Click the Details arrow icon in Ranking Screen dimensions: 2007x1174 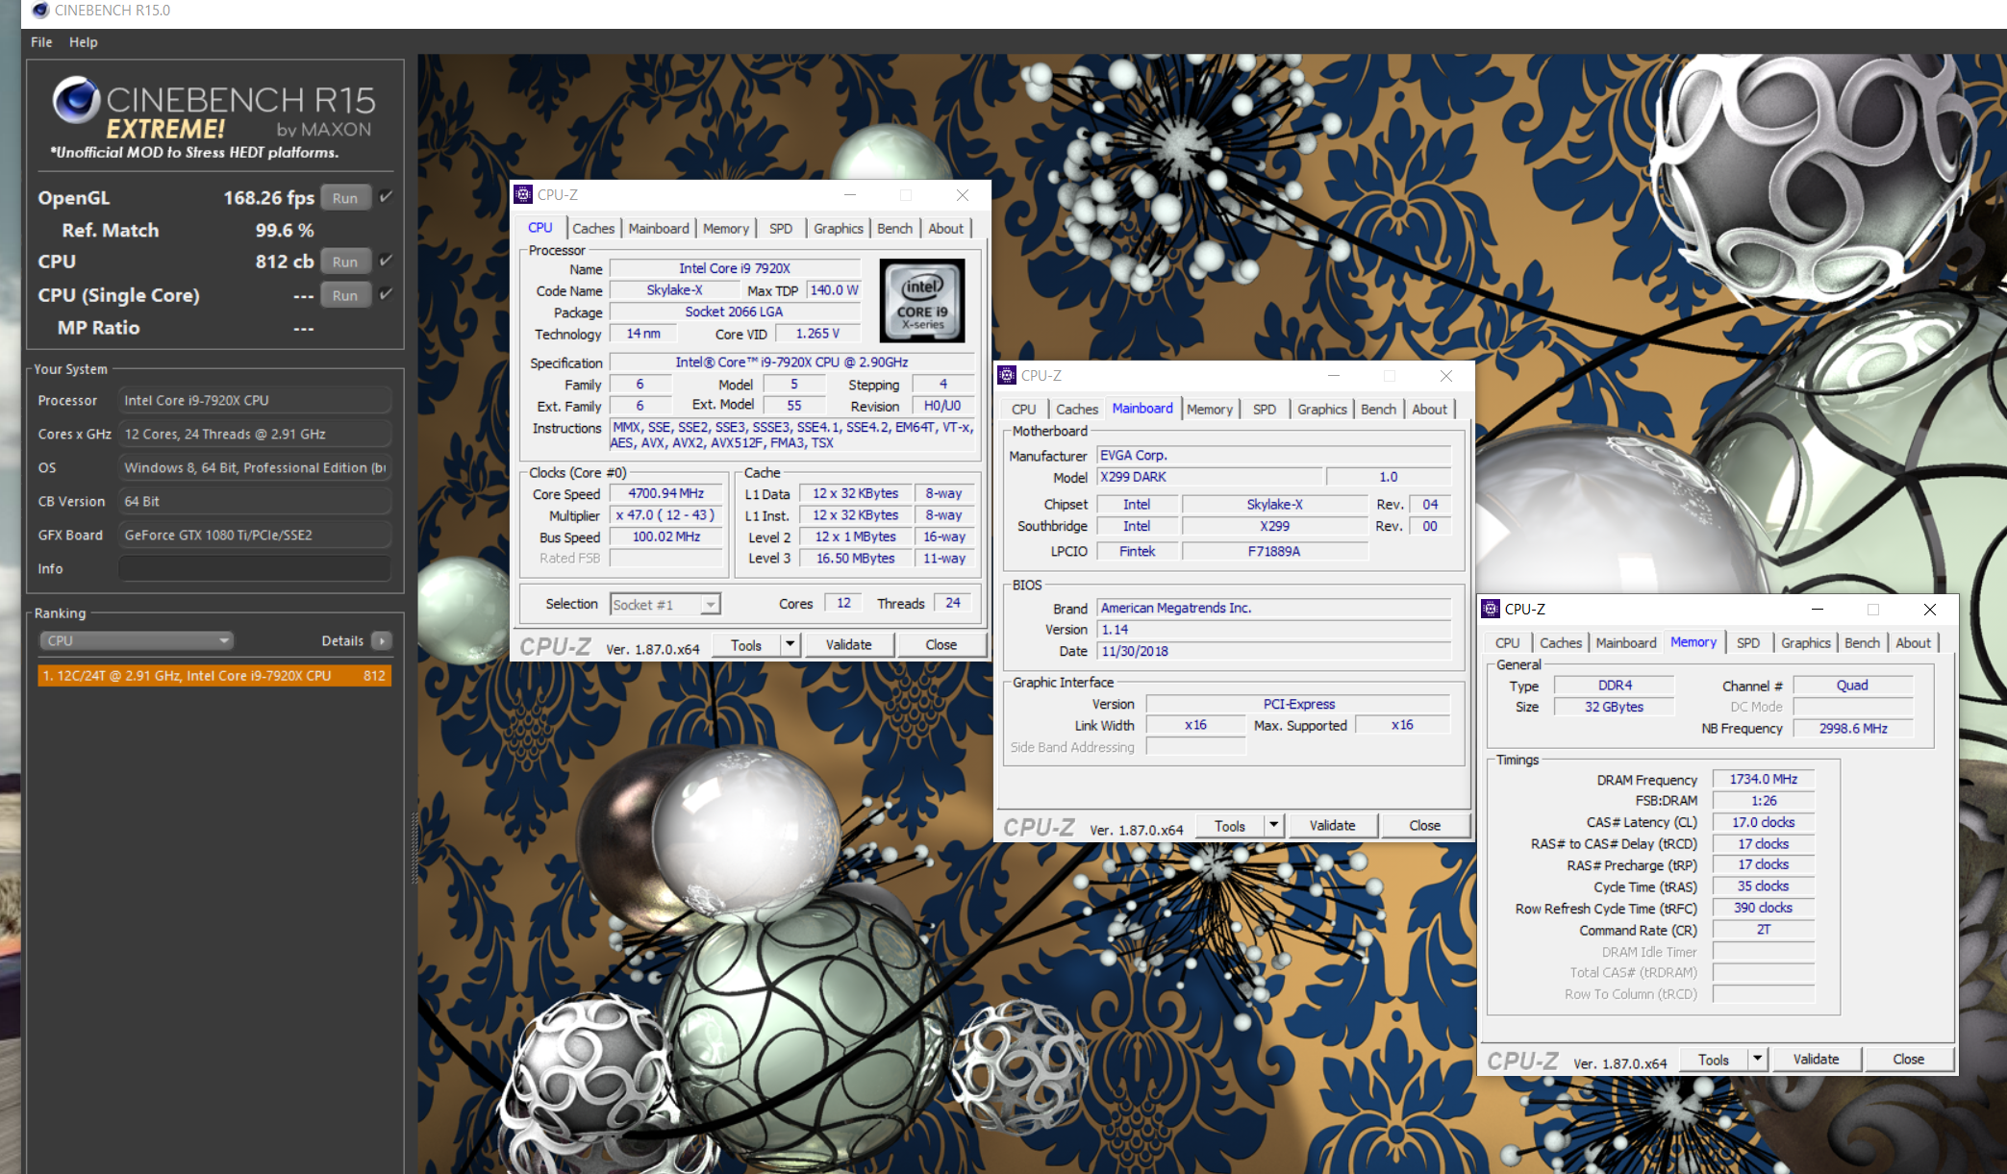(x=382, y=641)
